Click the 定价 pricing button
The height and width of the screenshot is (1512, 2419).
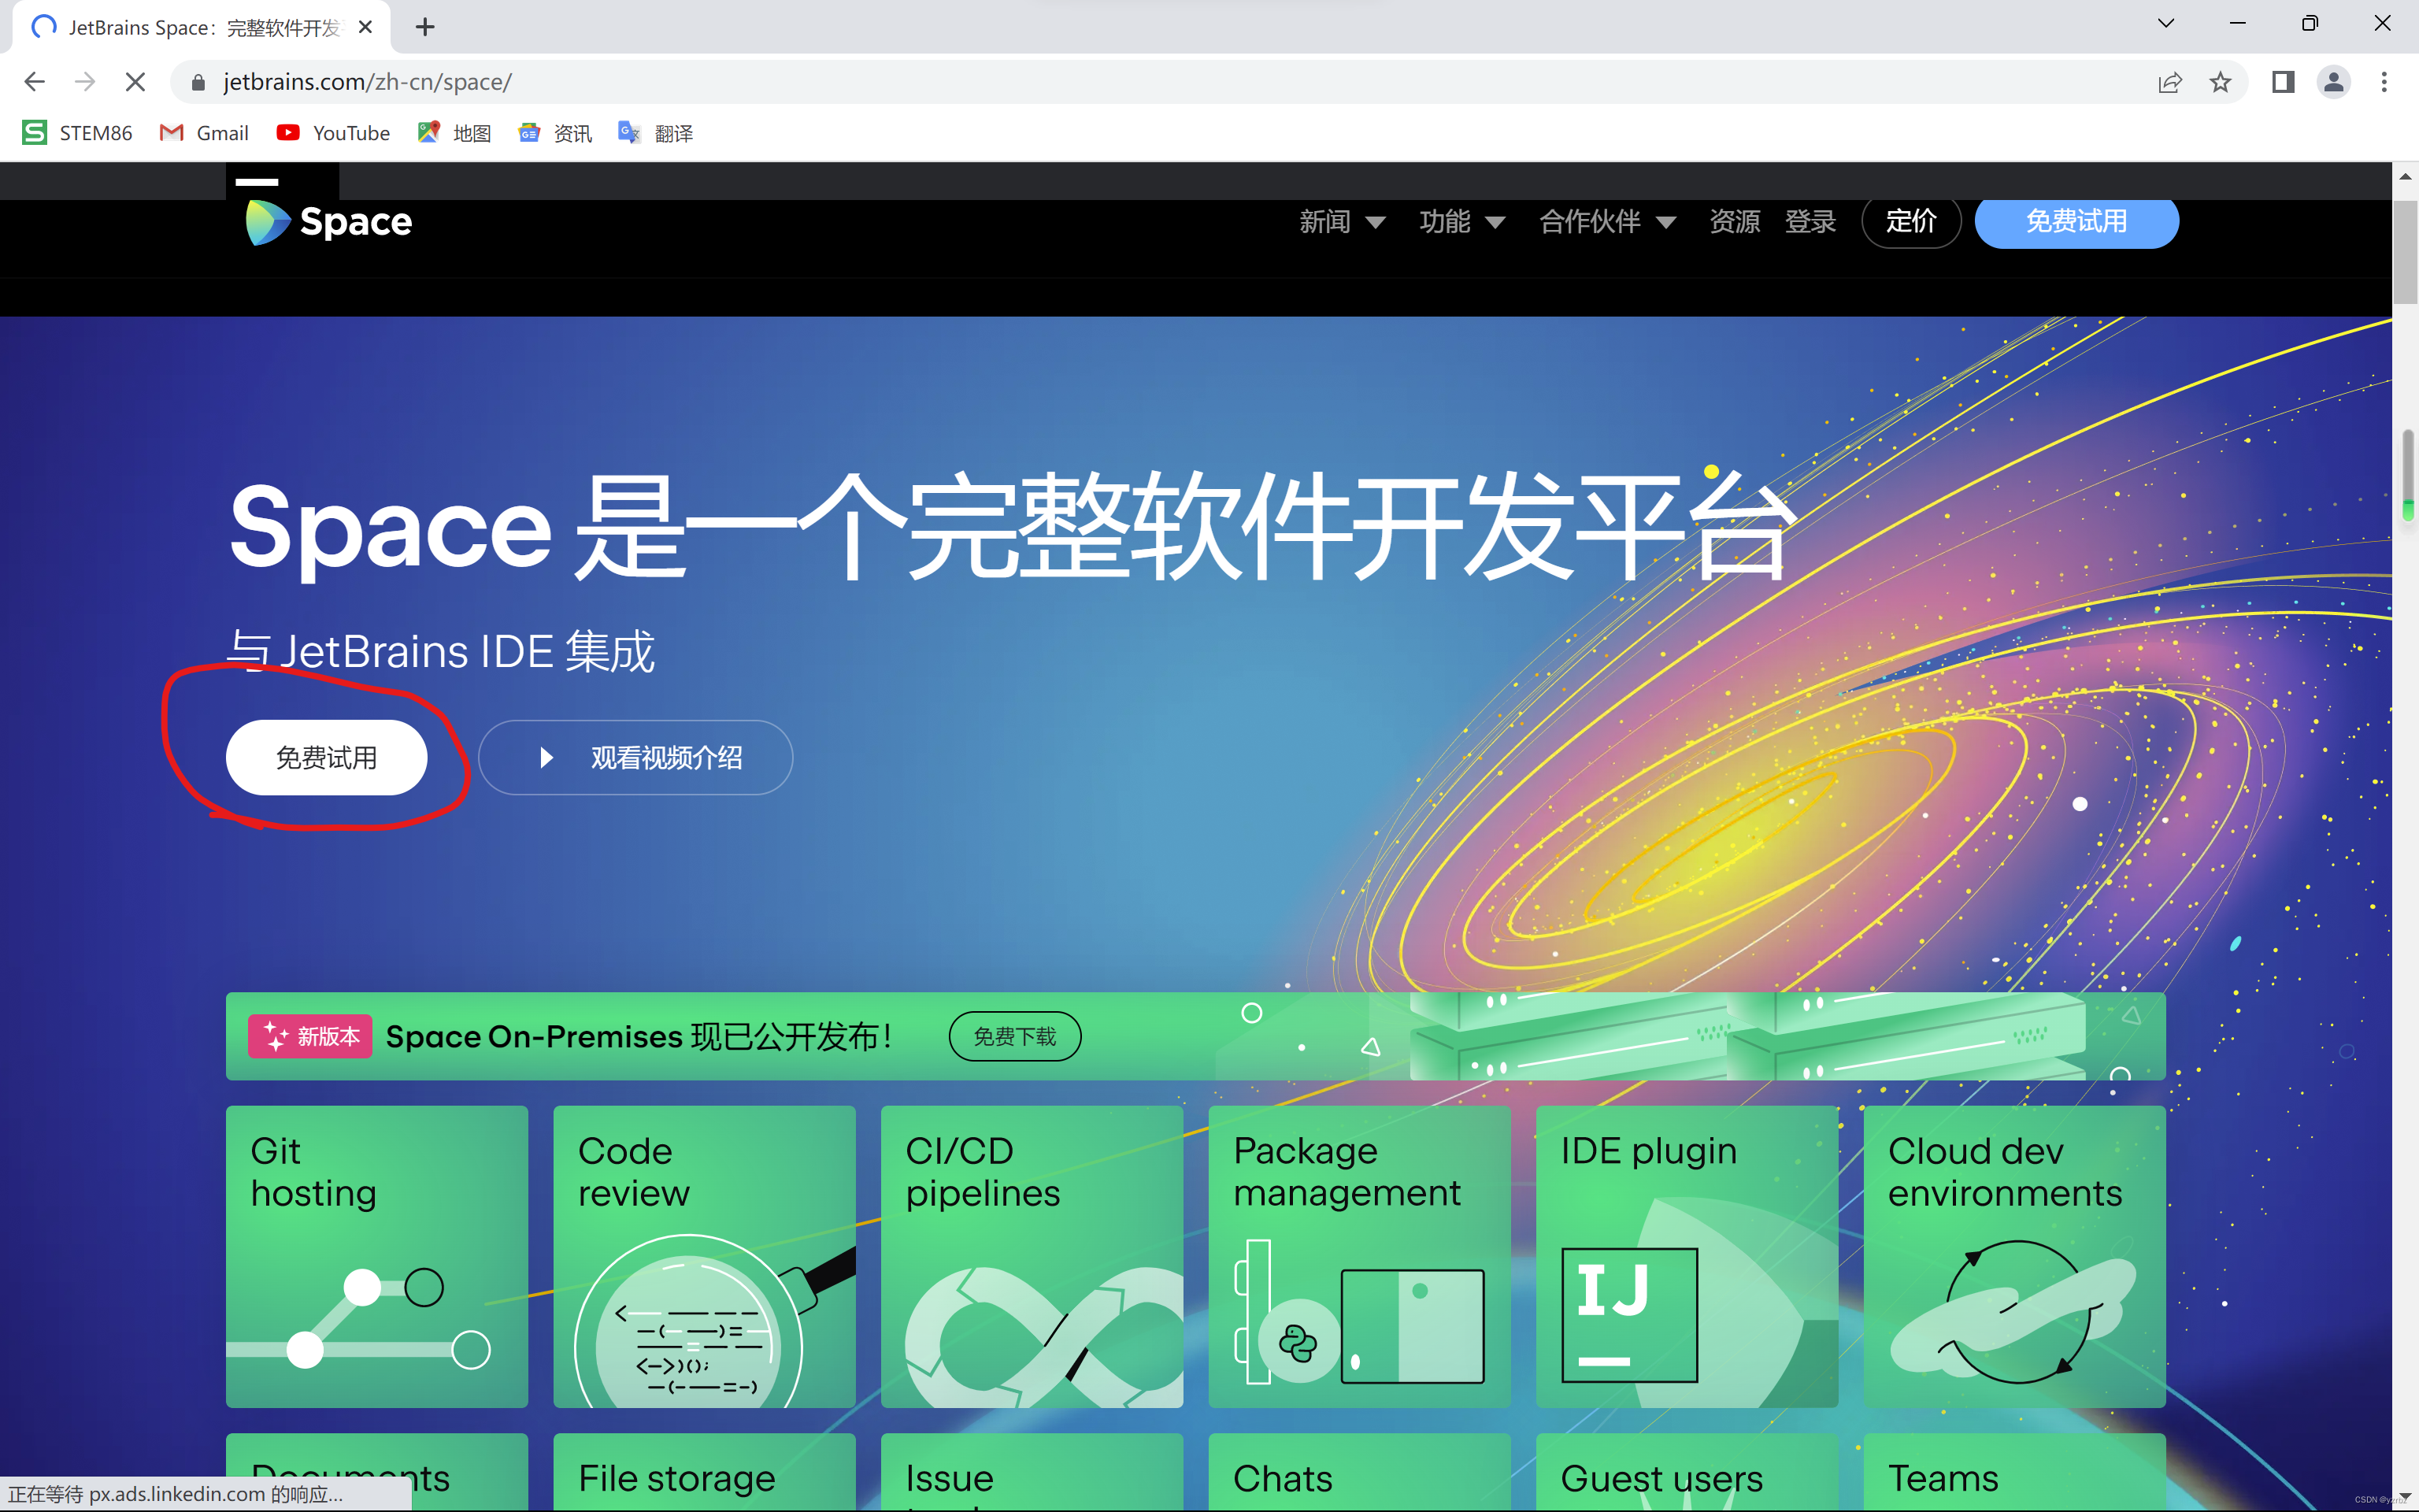pos(1910,221)
